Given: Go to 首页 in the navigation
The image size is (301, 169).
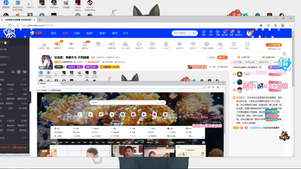Looking at the screenshot, I should click(x=53, y=33).
